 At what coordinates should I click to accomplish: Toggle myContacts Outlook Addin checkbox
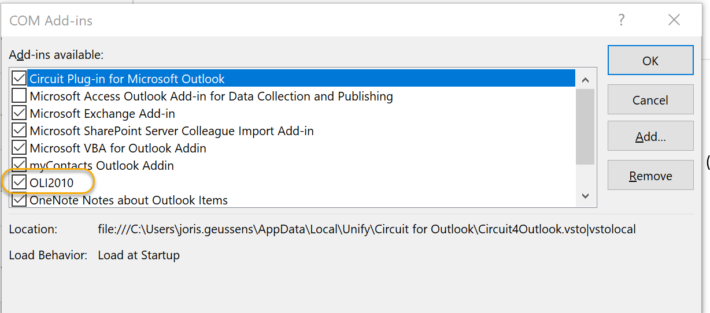pos(19,165)
